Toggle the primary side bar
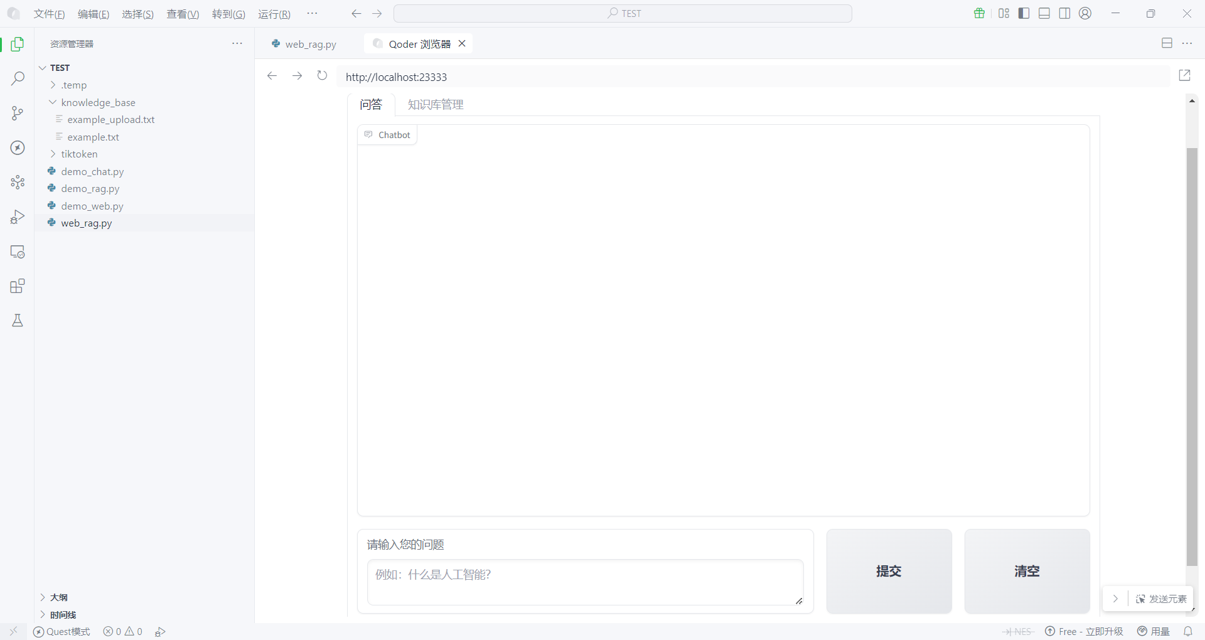The height and width of the screenshot is (640, 1205). click(1024, 13)
